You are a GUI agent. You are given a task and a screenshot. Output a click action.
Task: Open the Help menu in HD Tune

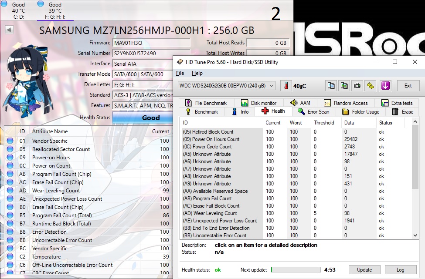click(197, 73)
